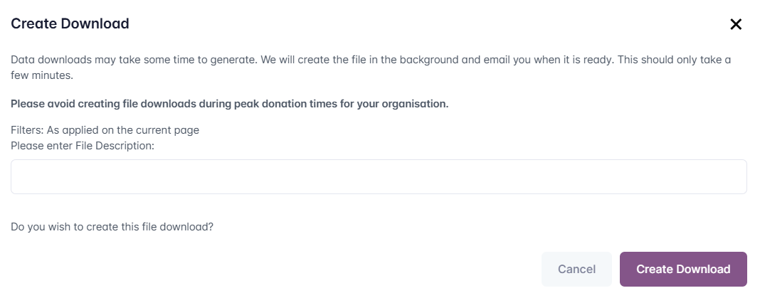This screenshot has height=298, width=760.
Task: Hit the grey Cancel button
Action: click(576, 269)
